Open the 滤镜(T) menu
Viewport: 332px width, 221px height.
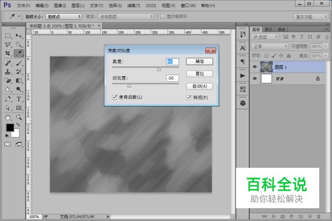tap(134, 6)
